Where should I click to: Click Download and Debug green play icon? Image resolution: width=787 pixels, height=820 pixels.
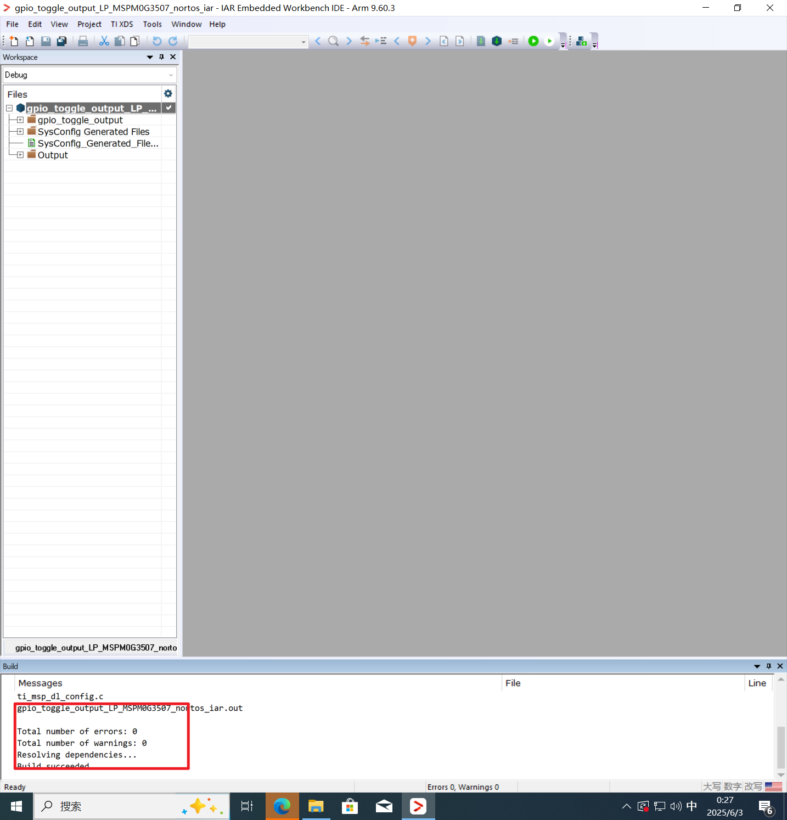click(533, 41)
